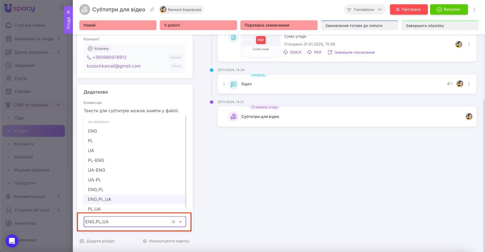The width and height of the screenshot is (485, 252).
Task: Click avatar on Сума угоди document row
Action: point(459,45)
